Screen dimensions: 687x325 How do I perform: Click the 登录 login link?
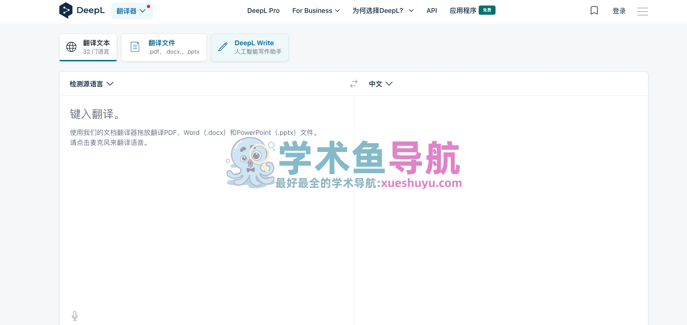pos(619,11)
